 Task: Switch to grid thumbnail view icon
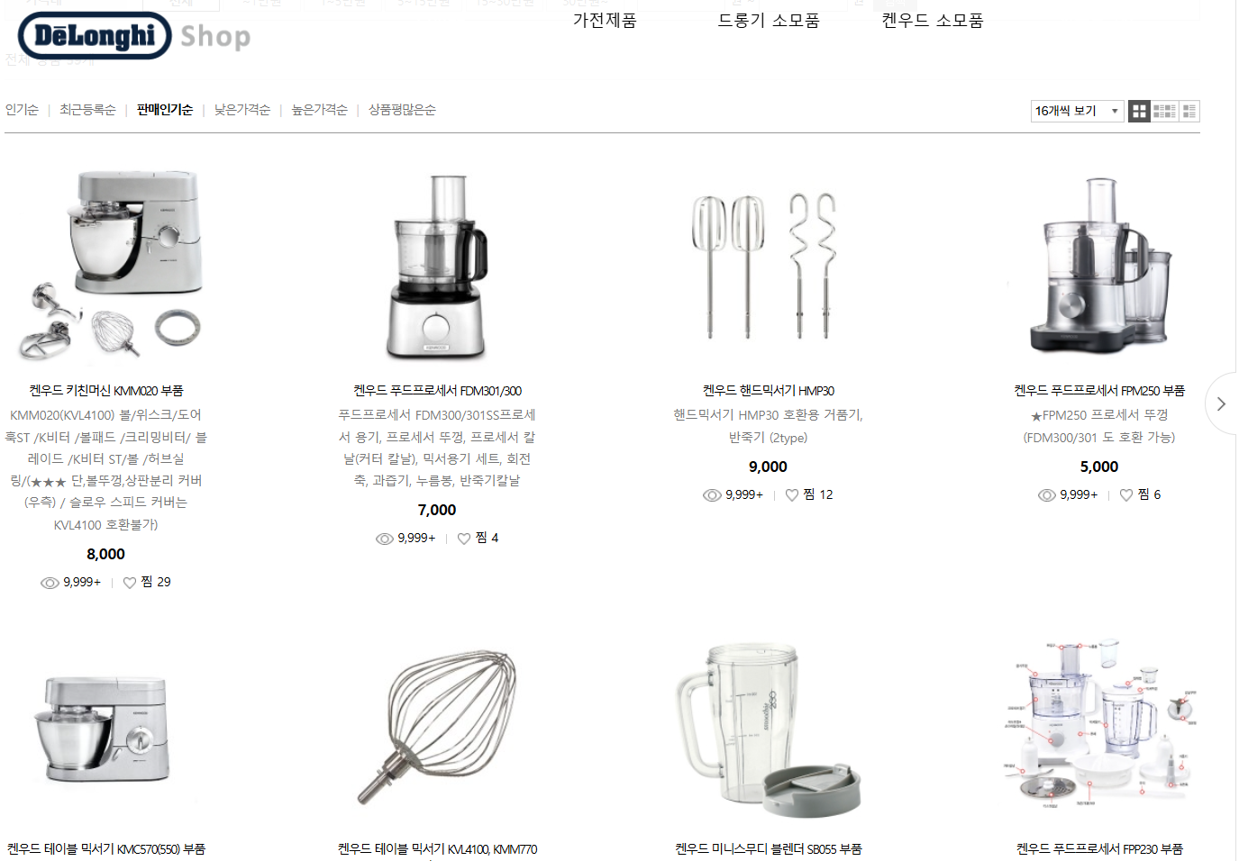pyautogui.click(x=1139, y=111)
